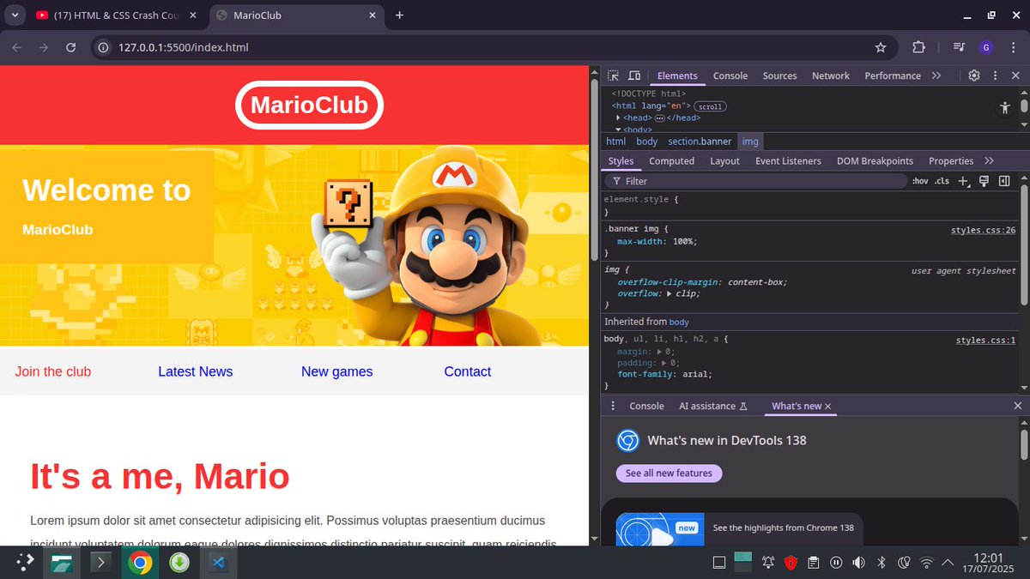Image resolution: width=1030 pixels, height=579 pixels.
Task: Toggle the computed styles sidebar icon
Action: pos(1003,181)
